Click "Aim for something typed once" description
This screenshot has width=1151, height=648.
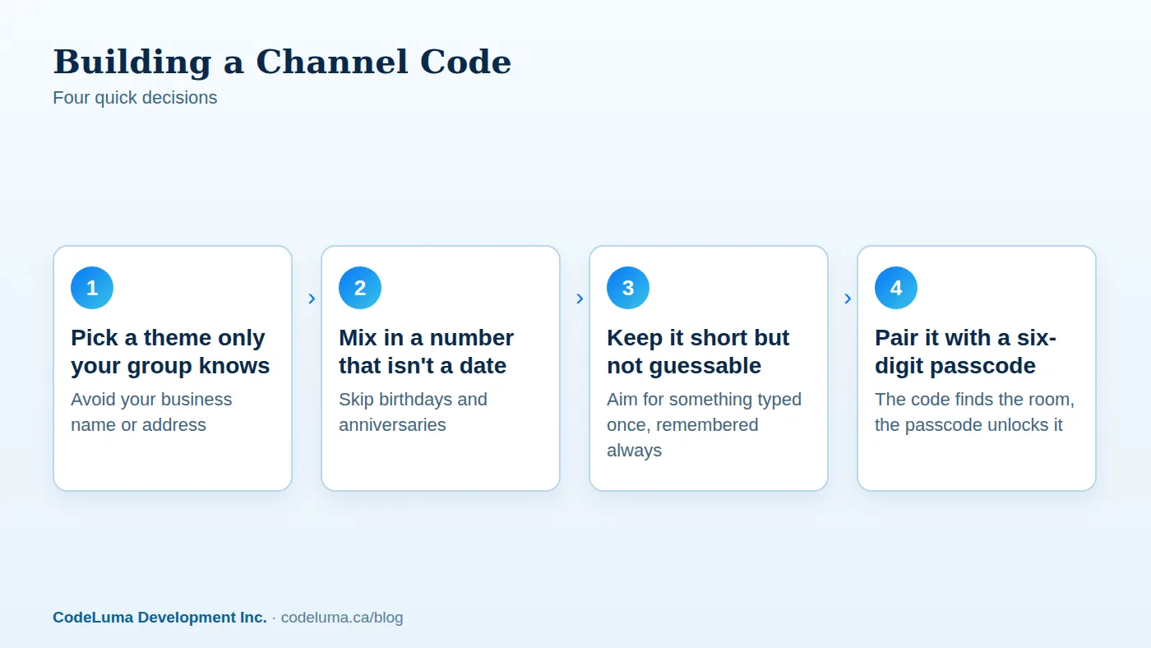coord(704,424)
